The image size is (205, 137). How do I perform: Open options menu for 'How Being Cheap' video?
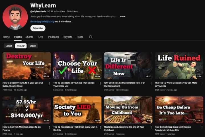tap(202, 127)
